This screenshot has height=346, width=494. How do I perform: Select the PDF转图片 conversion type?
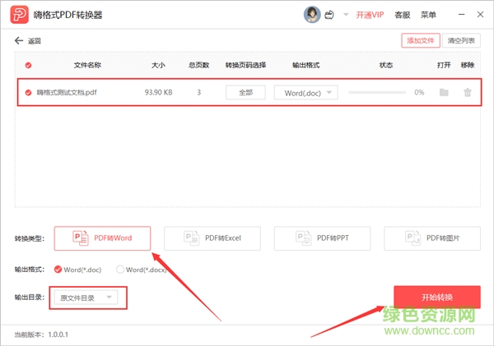(432, 238)
